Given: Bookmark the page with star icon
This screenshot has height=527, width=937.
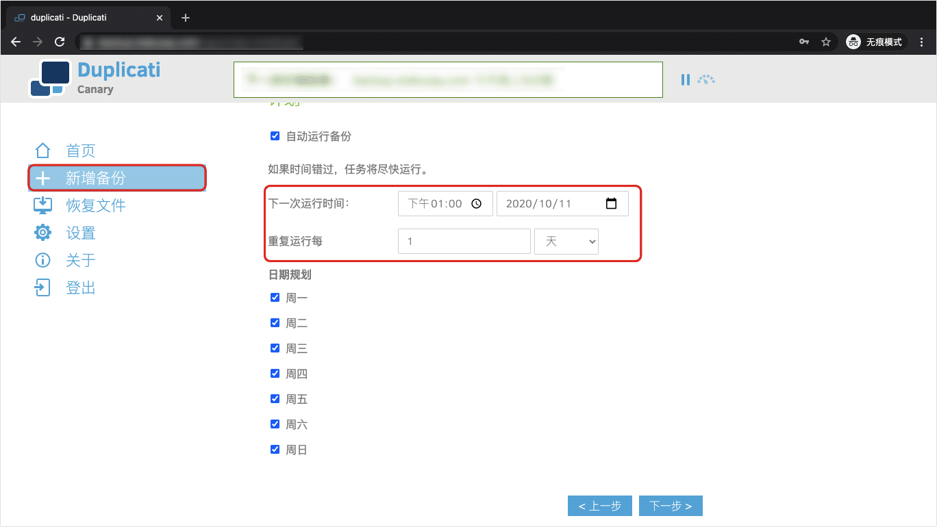Looking at the screenshot, I should coord(826,42).
